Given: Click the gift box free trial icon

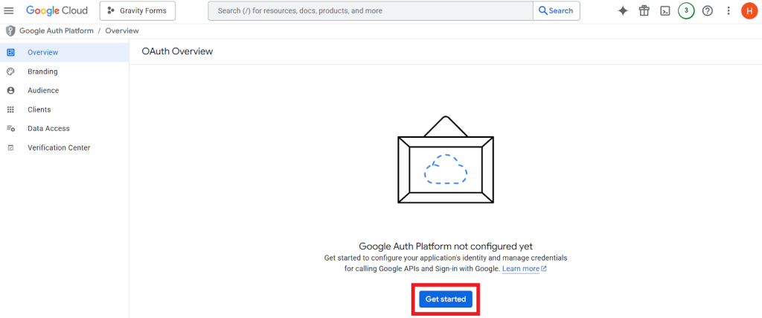Looking at the screenshot, I should pos(644,10).
